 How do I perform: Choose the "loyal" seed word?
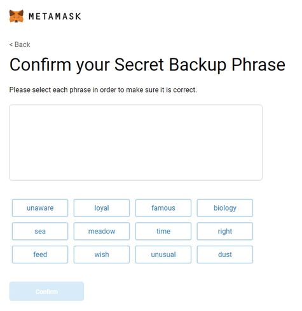tap(102, 208)
